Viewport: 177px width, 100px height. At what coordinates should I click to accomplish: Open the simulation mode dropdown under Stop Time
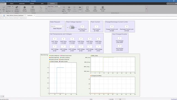pyautogui.click(x=54, y=9)
